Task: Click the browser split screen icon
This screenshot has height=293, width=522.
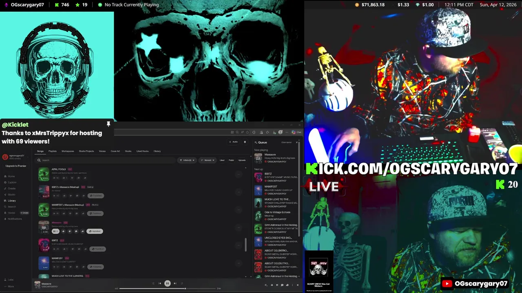Action: [x=232, y=132]
